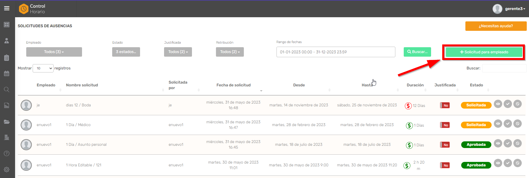Sort by Solicitada por column
The image size is (529, 178).
[178, 85]
